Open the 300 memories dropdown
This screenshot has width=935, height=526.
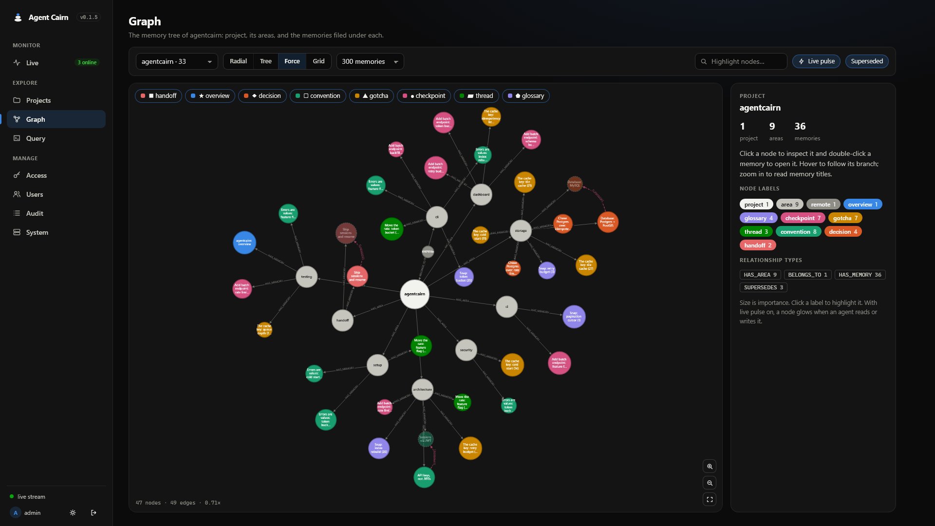tap(370, 61)
